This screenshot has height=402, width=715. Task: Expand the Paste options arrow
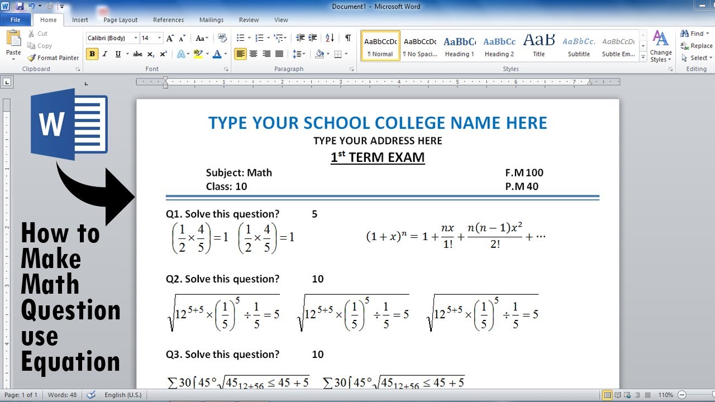pos(13,60)
